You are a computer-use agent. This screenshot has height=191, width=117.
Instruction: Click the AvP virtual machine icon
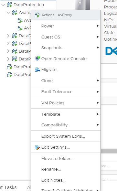[20, 28]
